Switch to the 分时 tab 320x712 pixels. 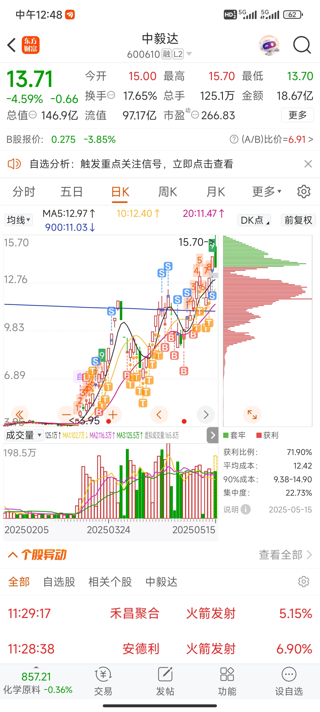coord(24,192)
